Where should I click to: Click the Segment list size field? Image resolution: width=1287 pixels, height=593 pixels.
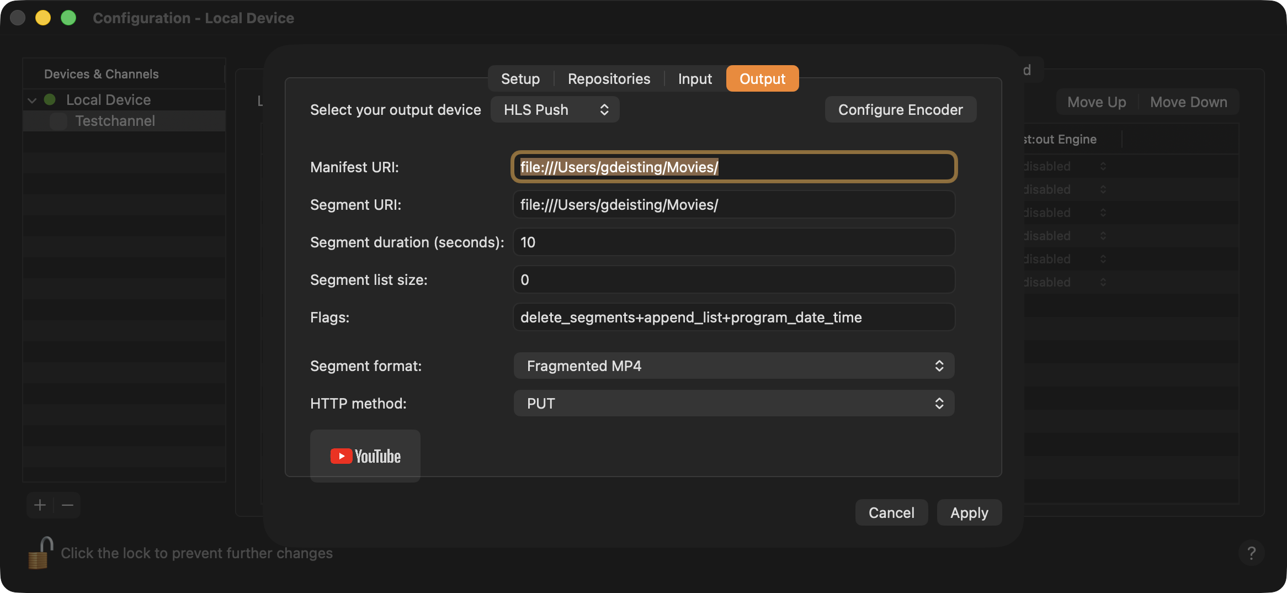click(x=734, y=280)
